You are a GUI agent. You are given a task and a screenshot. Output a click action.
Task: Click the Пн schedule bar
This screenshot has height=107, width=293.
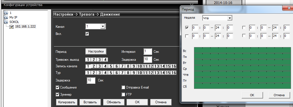point(242,56)
